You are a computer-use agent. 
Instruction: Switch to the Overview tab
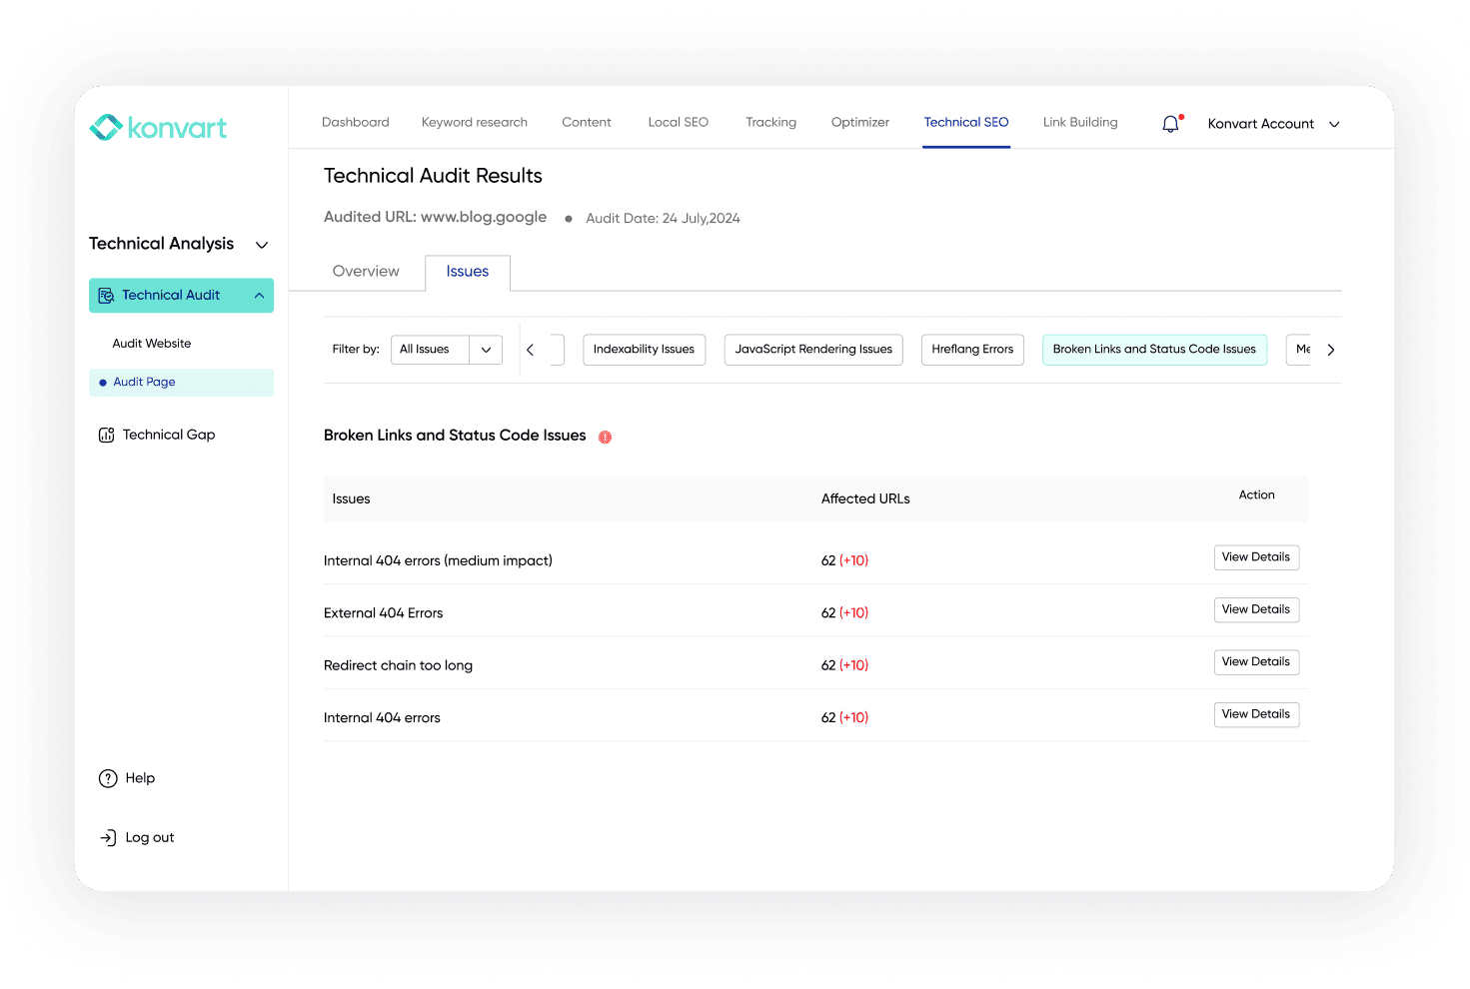[x=366, y=271]
